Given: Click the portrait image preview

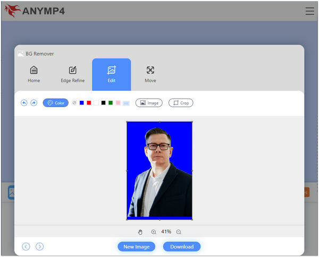Looking at the screenshot, I should [159, 170].
